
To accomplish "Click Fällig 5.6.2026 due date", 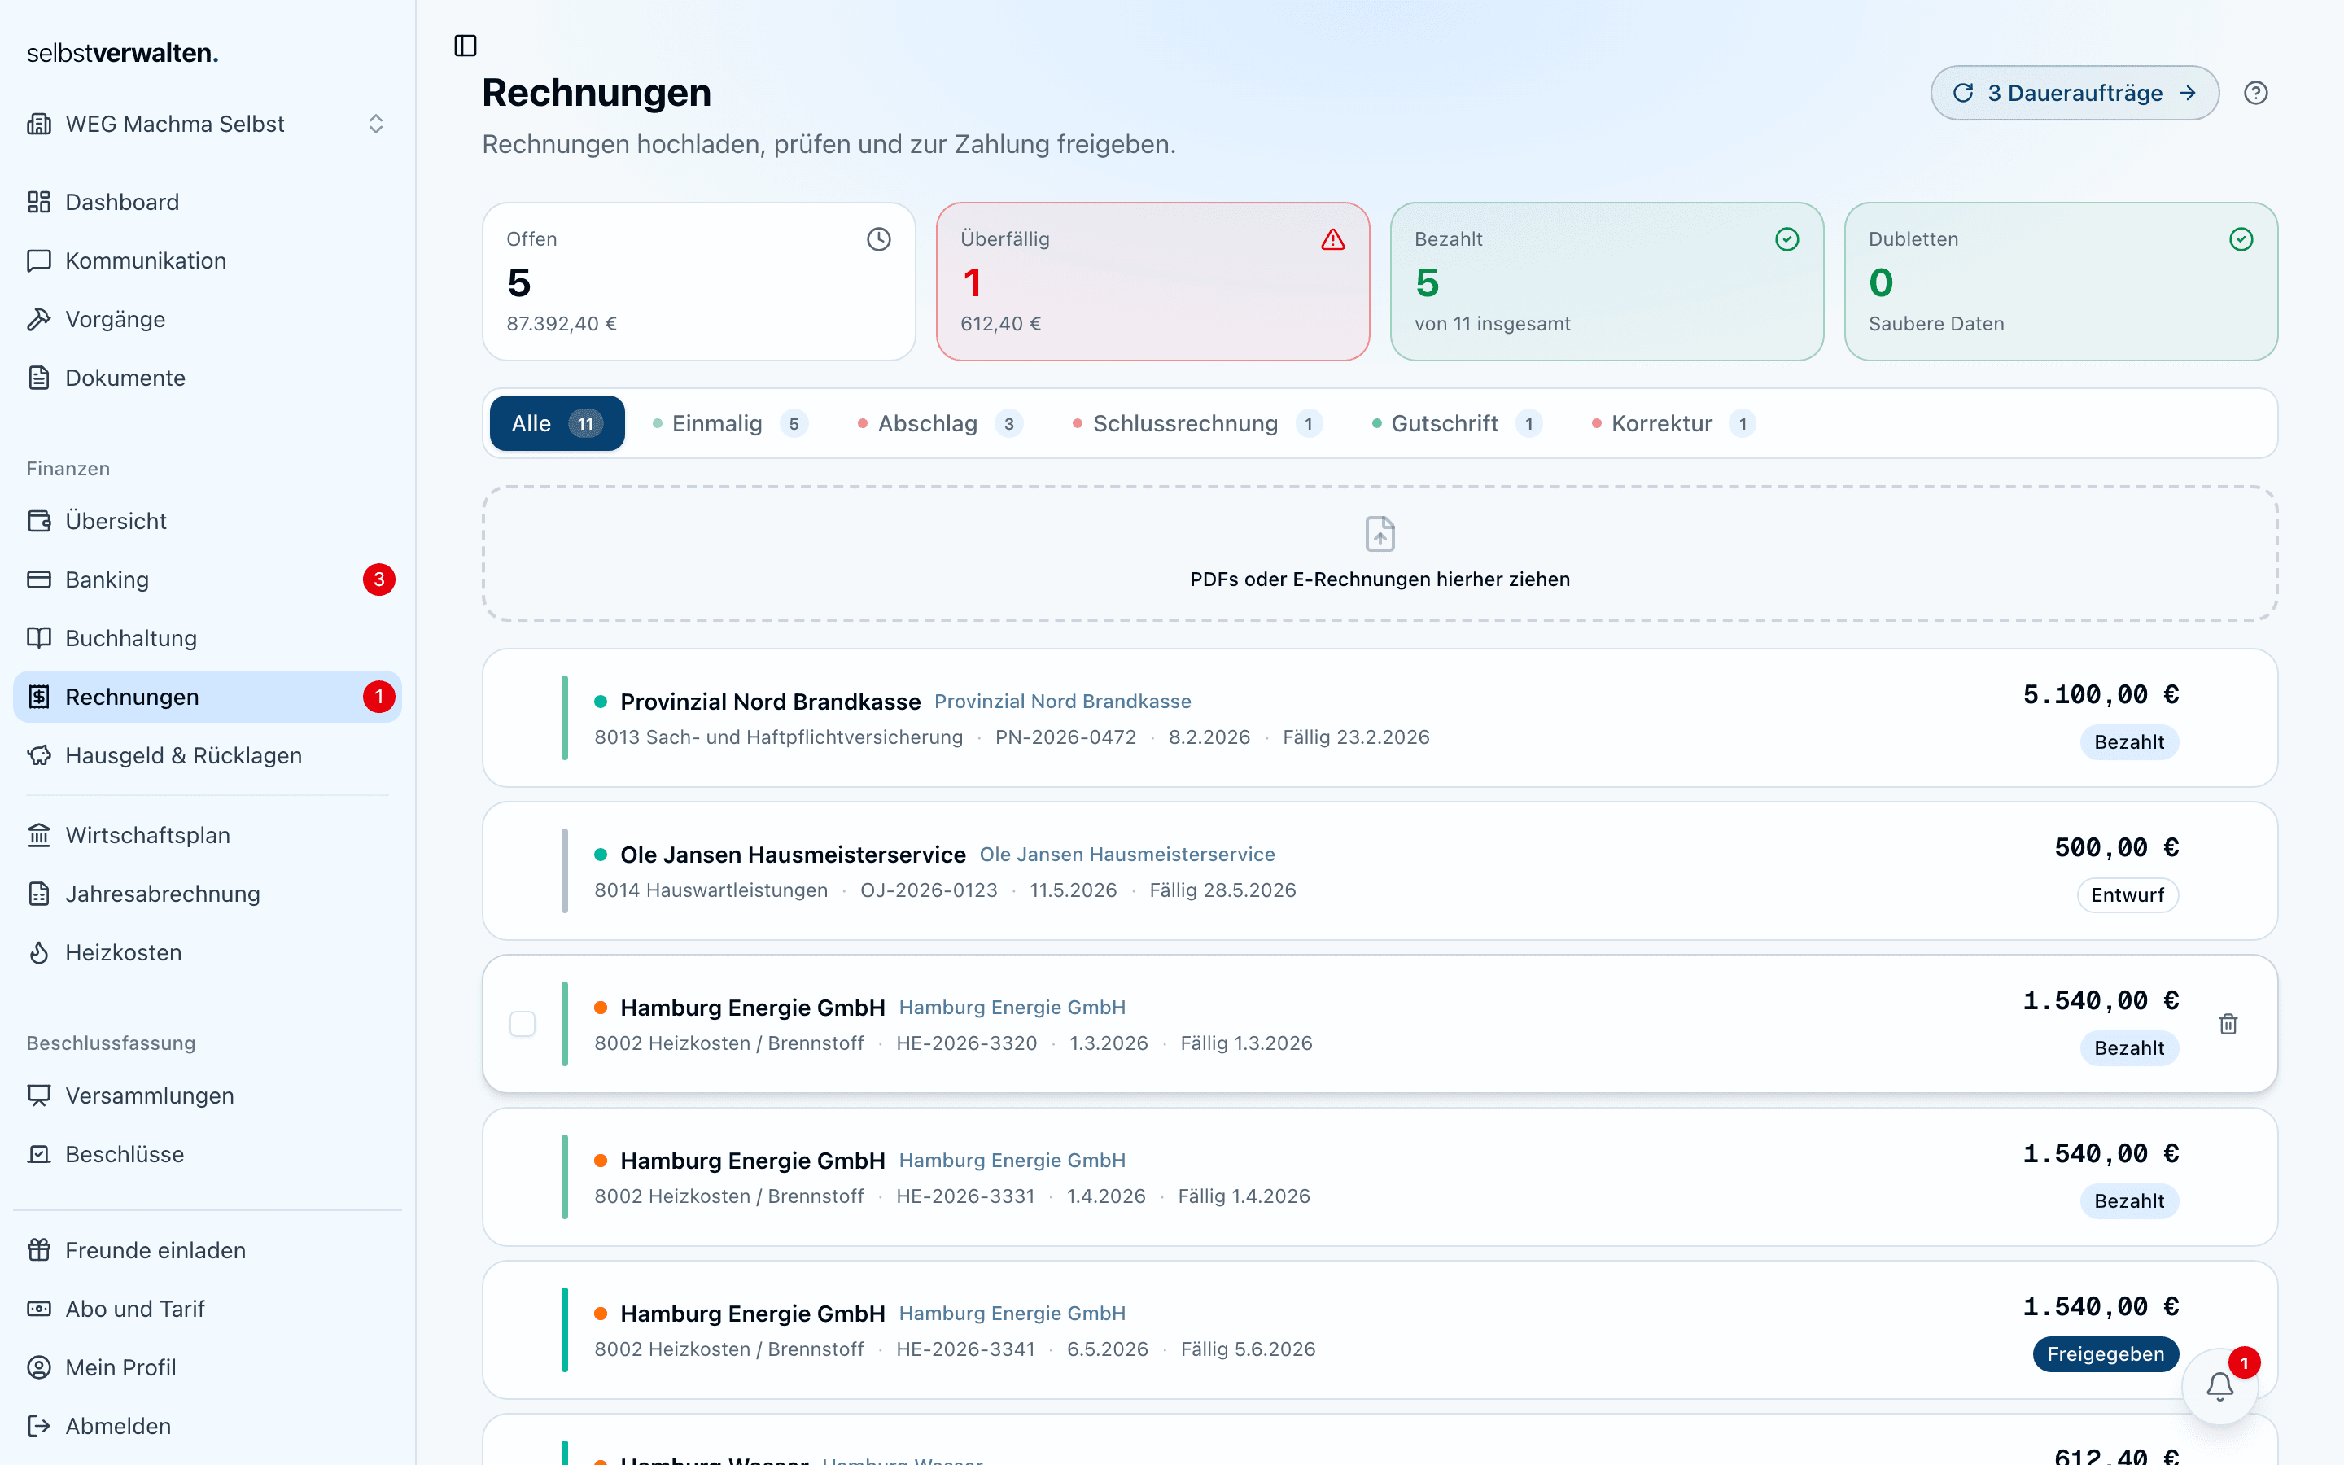I will click(1248, 1349).
